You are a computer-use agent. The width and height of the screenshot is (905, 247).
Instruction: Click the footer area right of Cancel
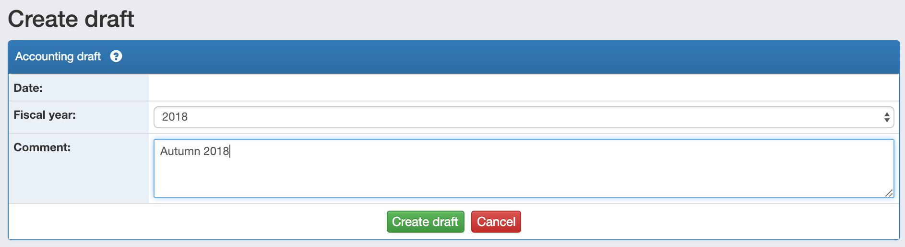[710, 222]
